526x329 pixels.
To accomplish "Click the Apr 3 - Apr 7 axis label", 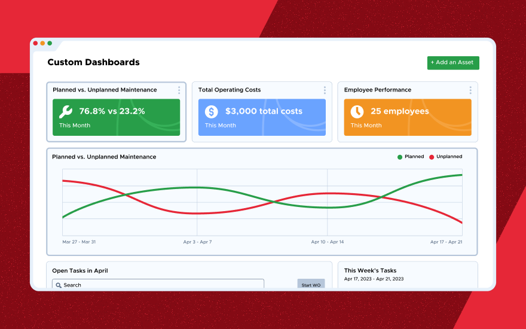I will (x=197, y=242).
